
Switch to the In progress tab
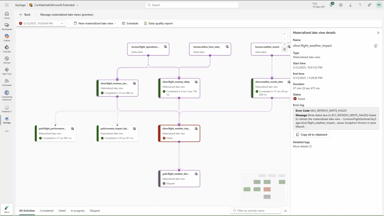tap(78, 211)
